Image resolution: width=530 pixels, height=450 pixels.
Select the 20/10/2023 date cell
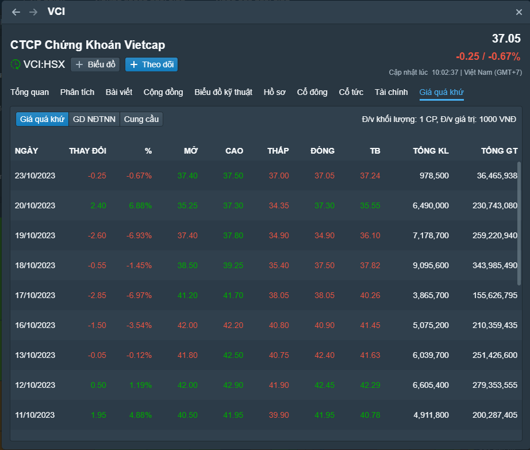tap(35, 205)
